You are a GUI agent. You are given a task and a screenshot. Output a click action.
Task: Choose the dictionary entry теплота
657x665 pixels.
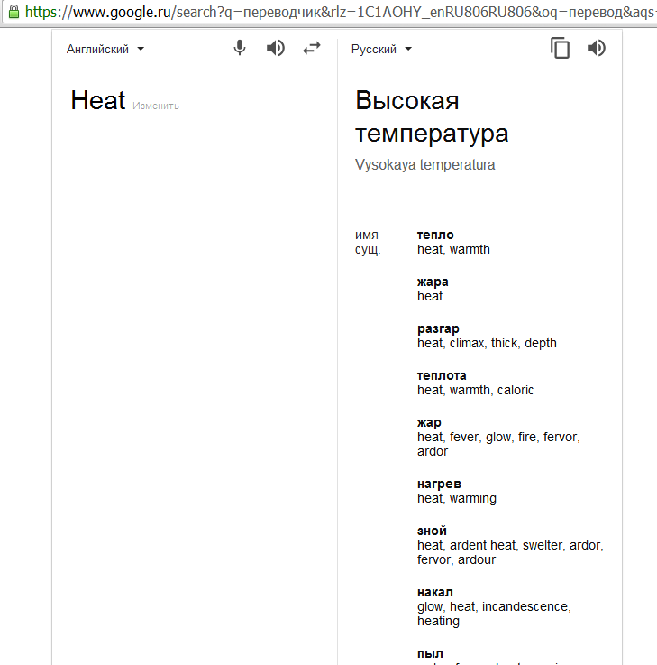442,375
